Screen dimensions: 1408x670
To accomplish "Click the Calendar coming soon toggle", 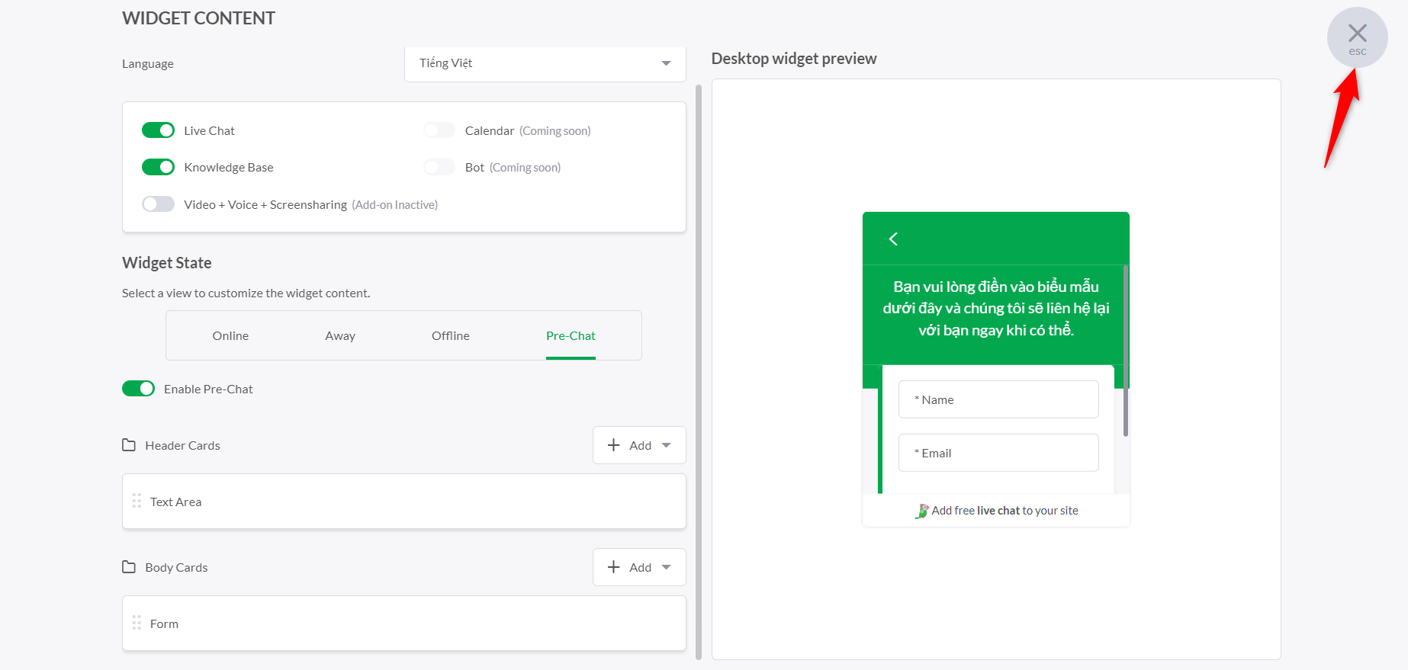I will (x=439, y=130).
